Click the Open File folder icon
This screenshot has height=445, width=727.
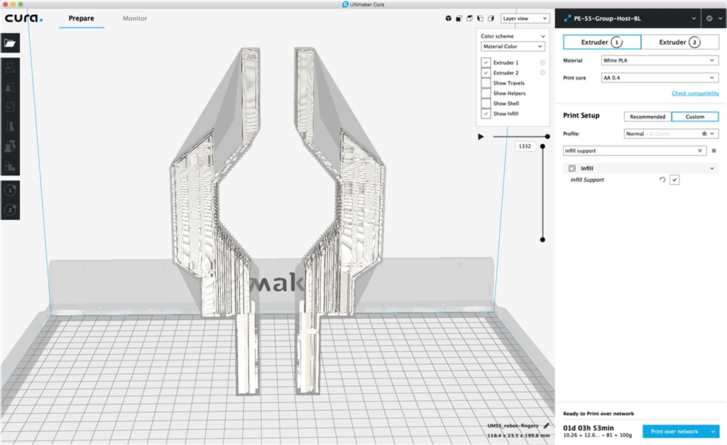[x=10, y=43]
